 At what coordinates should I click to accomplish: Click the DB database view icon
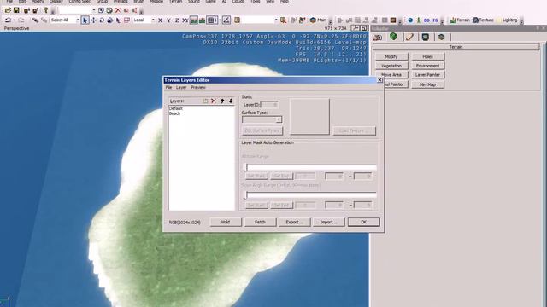[426, 20]
